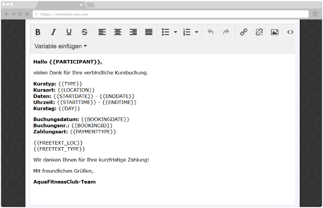Click the 'Mit freundlichen Grüßen,' line
Image resolution: width=323 pixels, height=208 pixels.
click(63, 171)
